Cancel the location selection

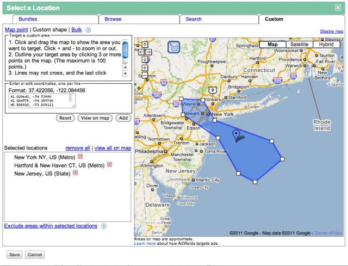[35, 255]
